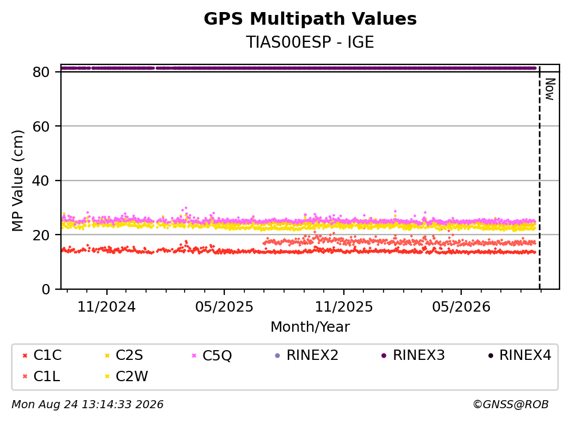The height and width of the screenshot is (422, 571).
Task: Select the RINEX3 legend label
Action: coord(419,355)
